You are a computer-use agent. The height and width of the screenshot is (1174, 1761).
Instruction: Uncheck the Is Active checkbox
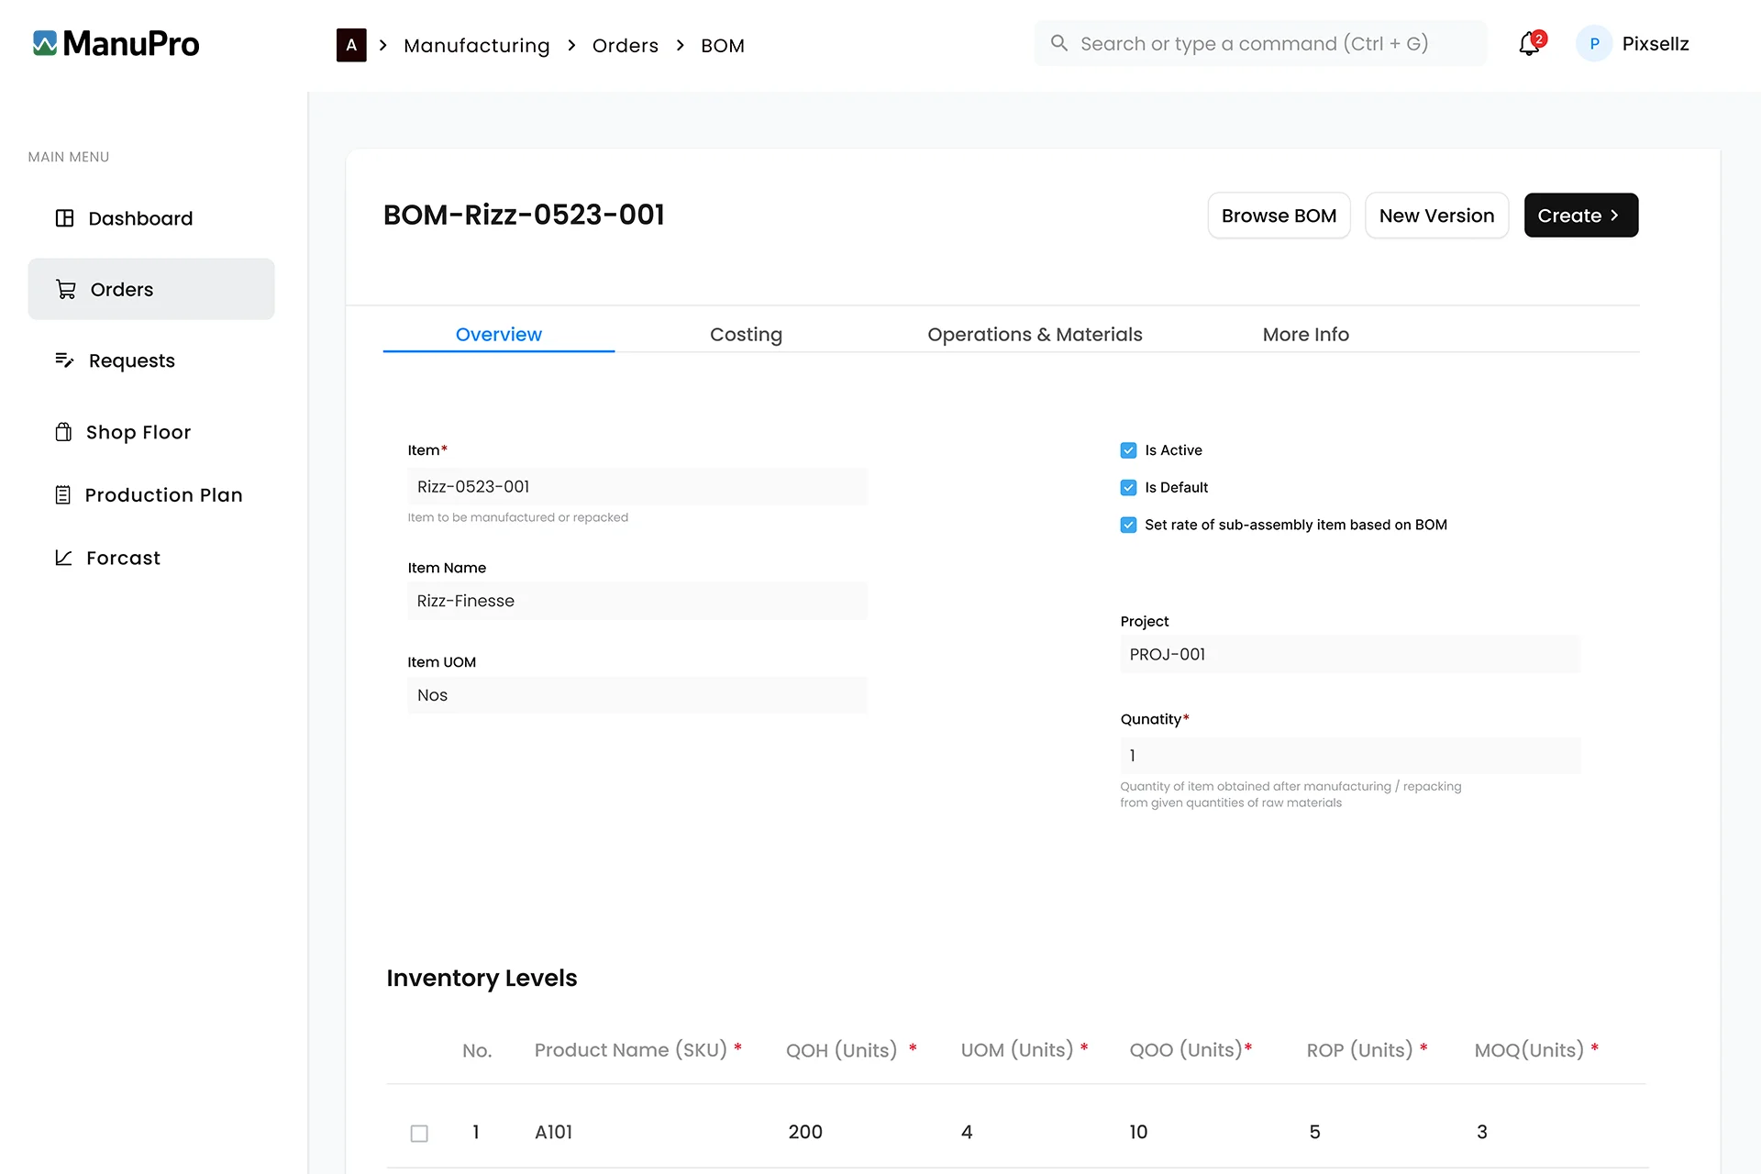(x=1128, y=450)
